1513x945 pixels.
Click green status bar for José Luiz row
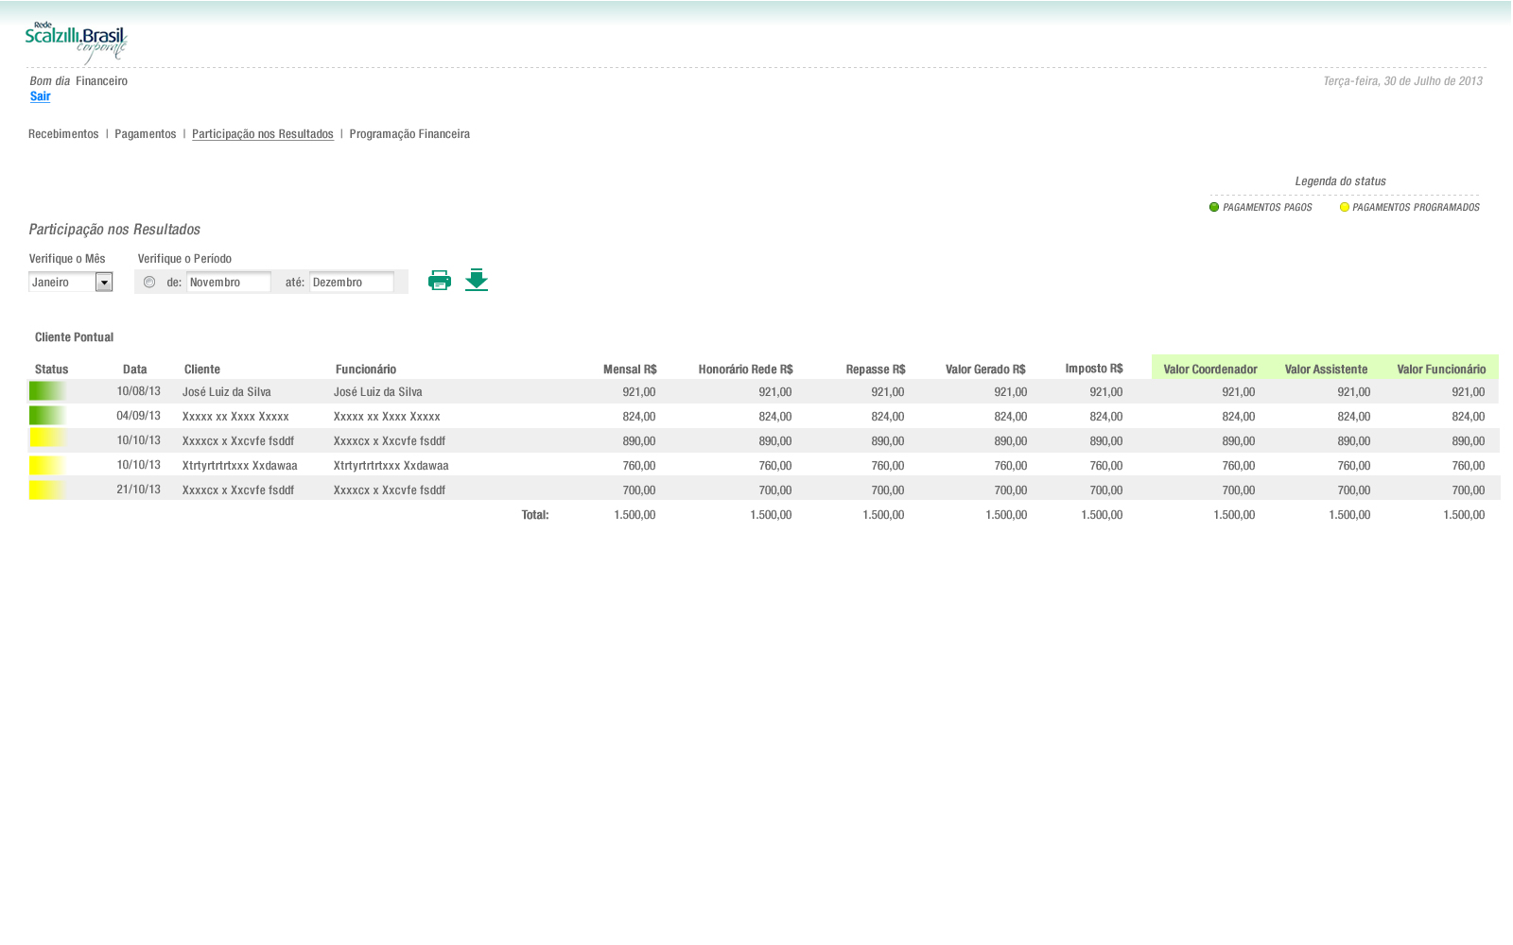(x=47, y=391)
